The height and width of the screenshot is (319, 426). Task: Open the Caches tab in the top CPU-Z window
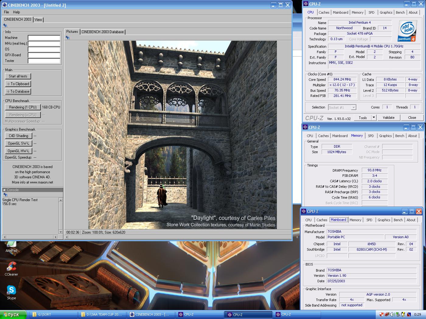click(x=324, y=12)
